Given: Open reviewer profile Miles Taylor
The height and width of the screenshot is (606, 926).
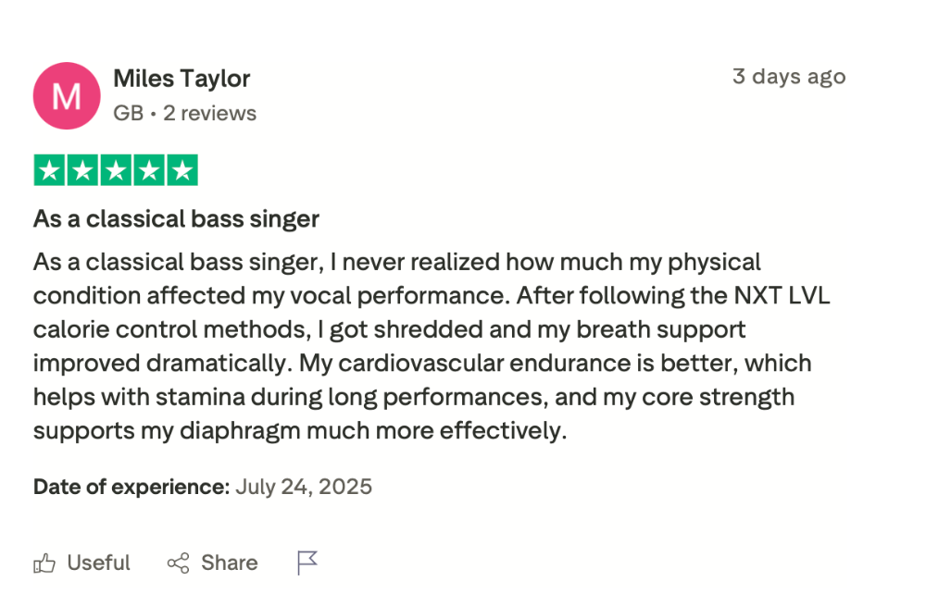Looking at the screenshot, I should tap(181, 79).
